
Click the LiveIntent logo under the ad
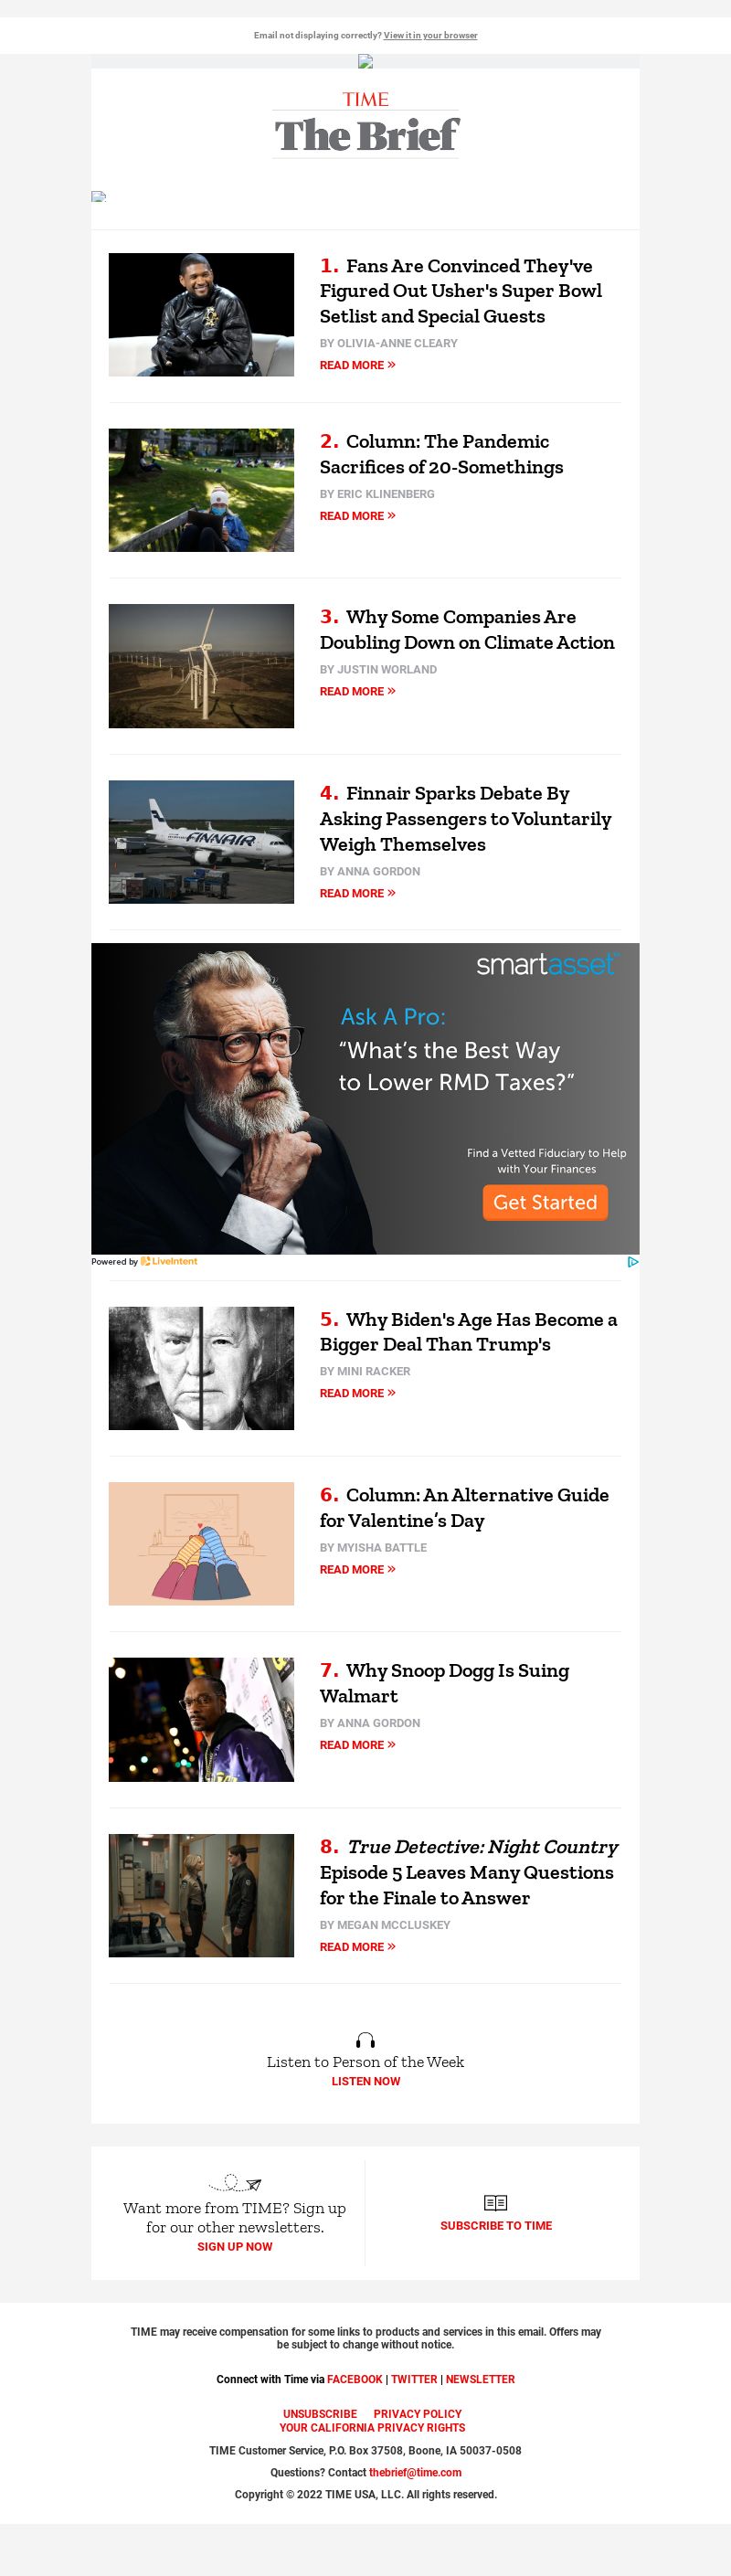(169, 1261)
